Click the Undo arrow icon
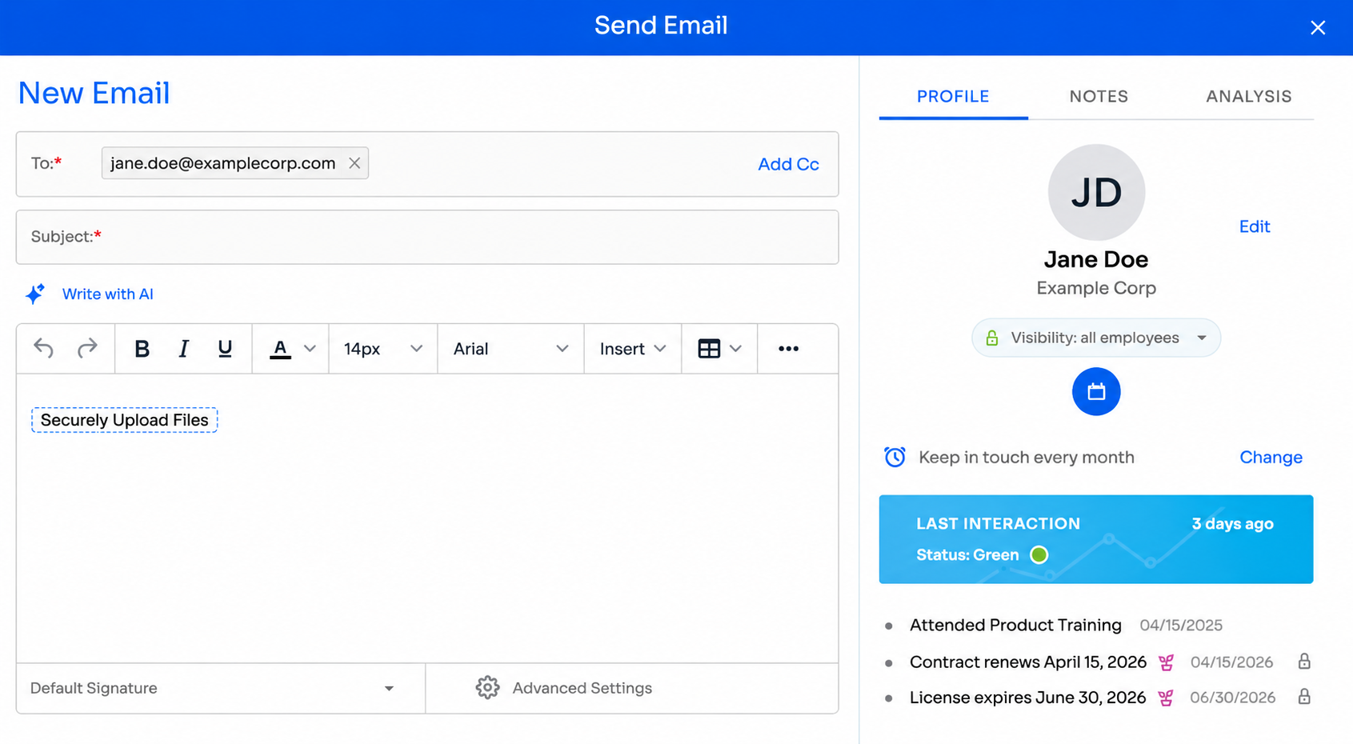The height and width of the screenshot is (744, 1353). coord(43,349)
